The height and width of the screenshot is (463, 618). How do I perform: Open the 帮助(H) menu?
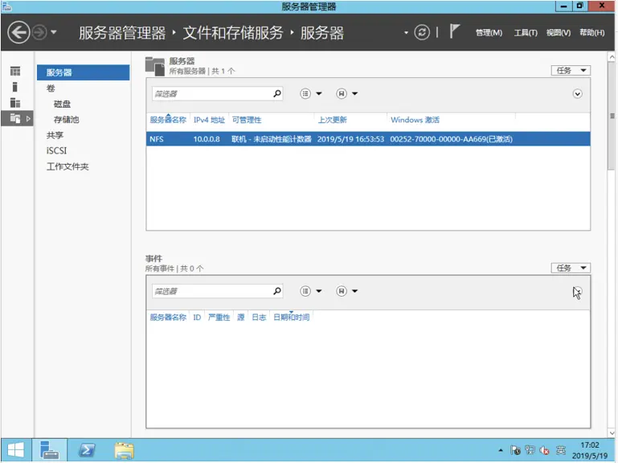pos(591,33)
